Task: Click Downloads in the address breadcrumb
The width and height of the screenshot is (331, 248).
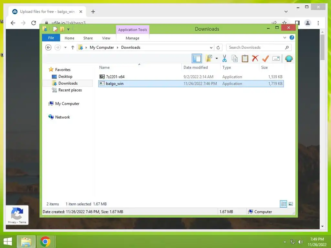Action: pos(131,47)
